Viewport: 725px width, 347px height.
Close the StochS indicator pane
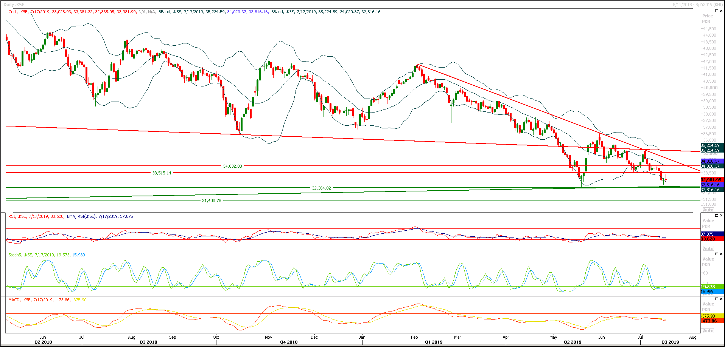coord(721,254)
